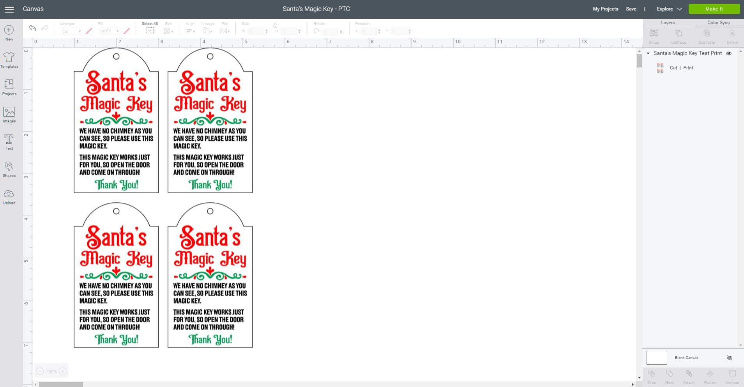Zoom in with the plus button
744x387 pixels.
click(x=63, y=371)
